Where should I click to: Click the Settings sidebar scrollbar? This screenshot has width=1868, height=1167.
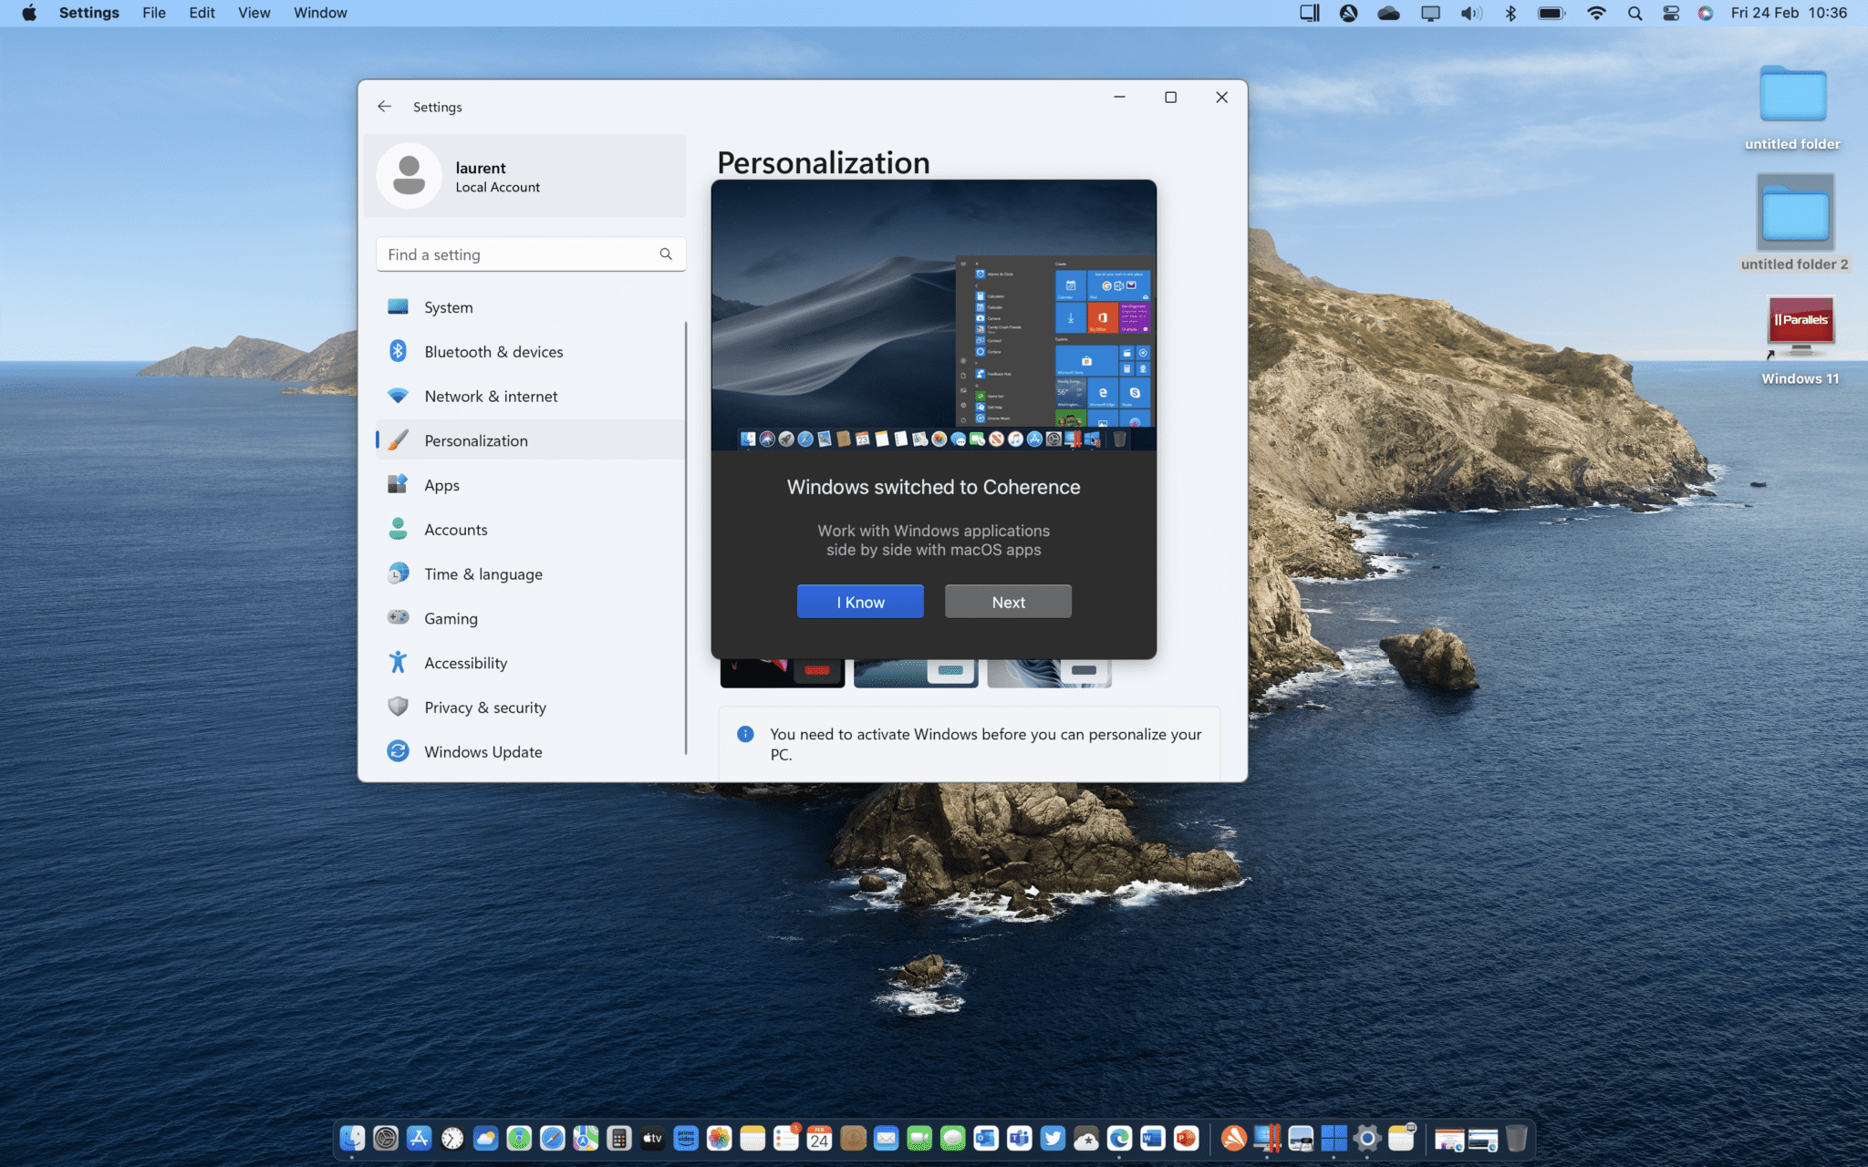(x=686, y=538)
